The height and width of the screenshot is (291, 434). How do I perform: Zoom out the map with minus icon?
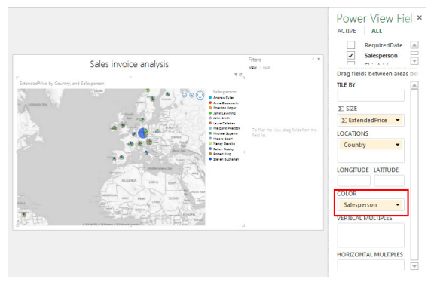[185, 95]
